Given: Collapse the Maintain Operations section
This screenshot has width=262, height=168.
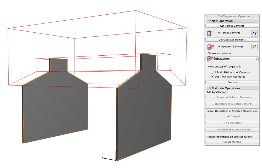Looking at the screenshot, I should pos(210,88).
